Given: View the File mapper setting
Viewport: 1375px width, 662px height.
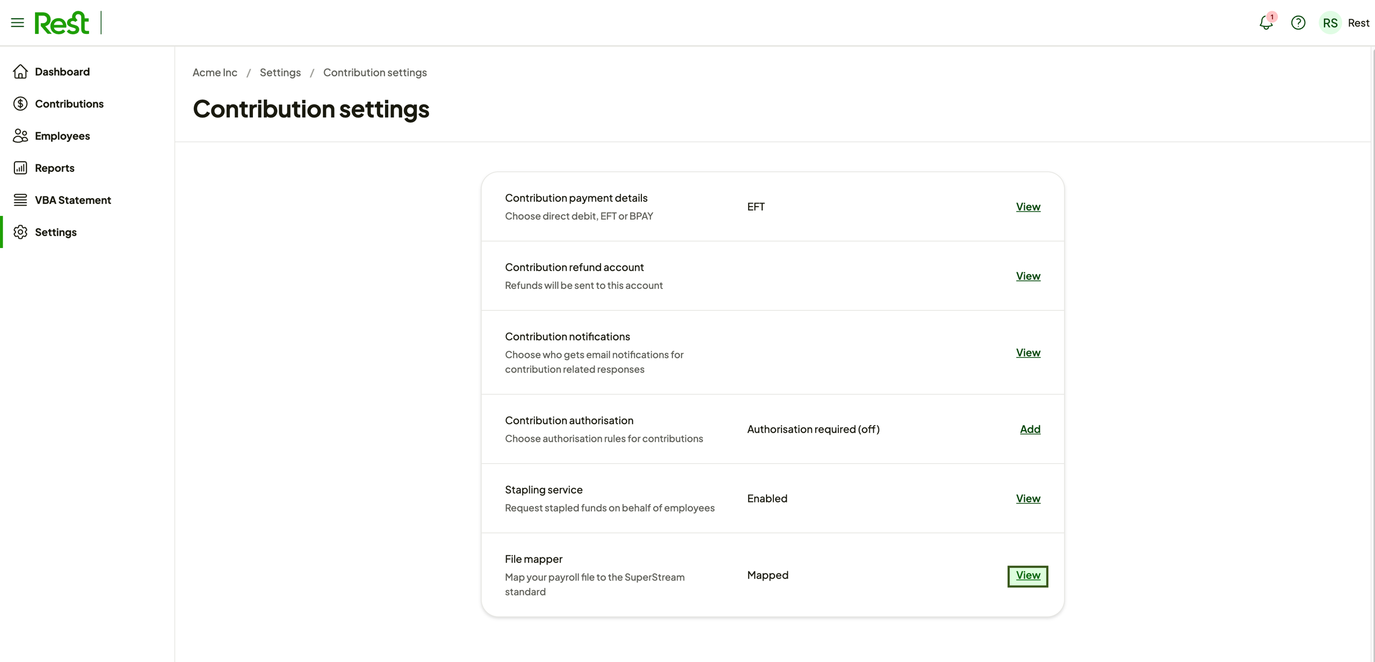Looking at the screenshot, I should click(x=1027, y=576).
